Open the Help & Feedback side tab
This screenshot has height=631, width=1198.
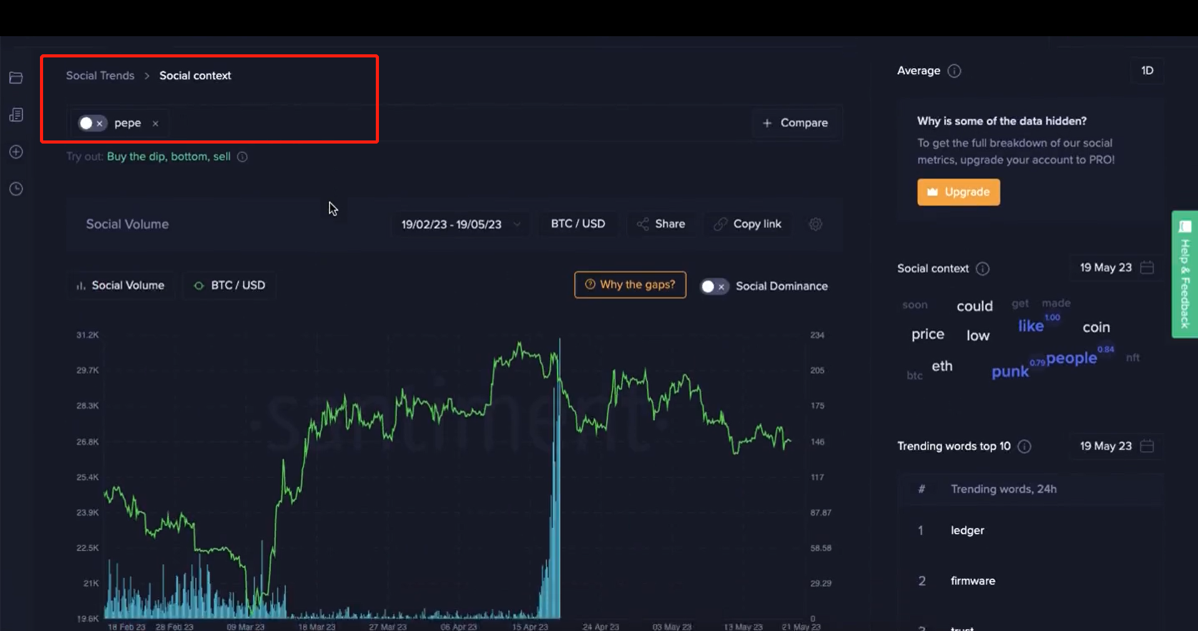tap(1184, 275)
